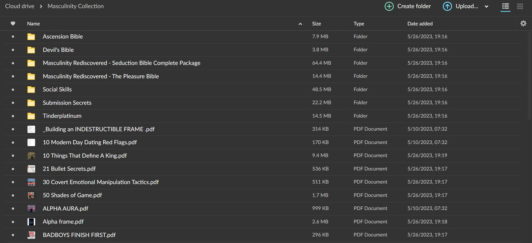This screenshot has width=532, height=243.
Task: Click the 64.4 MB size value
Action: pos(321,63)
